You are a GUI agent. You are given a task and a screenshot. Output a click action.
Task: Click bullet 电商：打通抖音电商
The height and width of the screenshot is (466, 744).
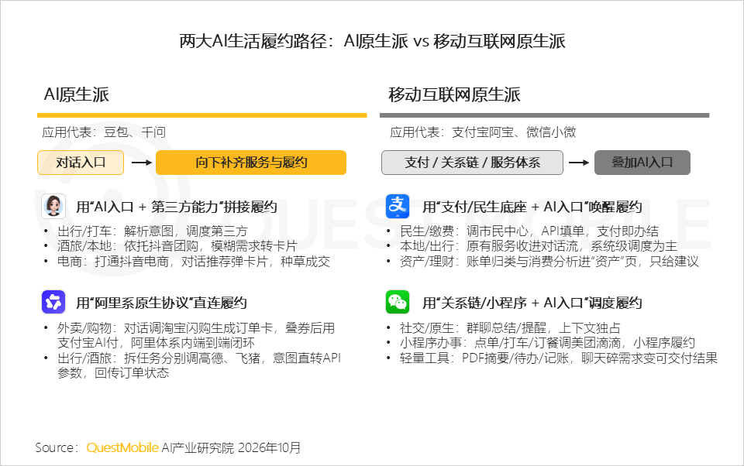pyautogui.click(x=194, y=261)
